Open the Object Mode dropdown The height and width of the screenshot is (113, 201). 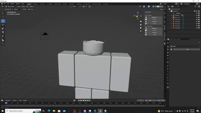coord(11,6)
